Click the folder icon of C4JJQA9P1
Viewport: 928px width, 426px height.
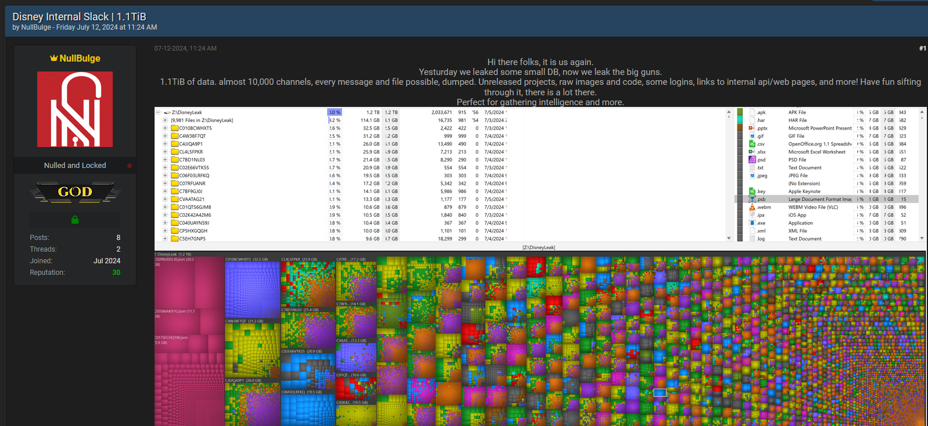tap(174, 144)
